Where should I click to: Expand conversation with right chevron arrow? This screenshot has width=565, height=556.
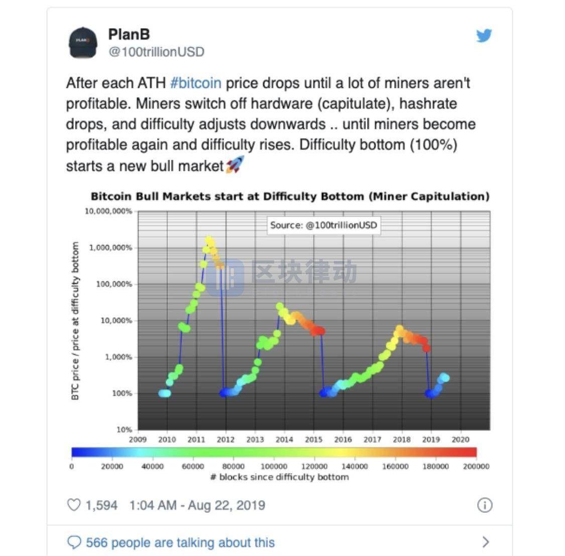[x=485, y=542]
